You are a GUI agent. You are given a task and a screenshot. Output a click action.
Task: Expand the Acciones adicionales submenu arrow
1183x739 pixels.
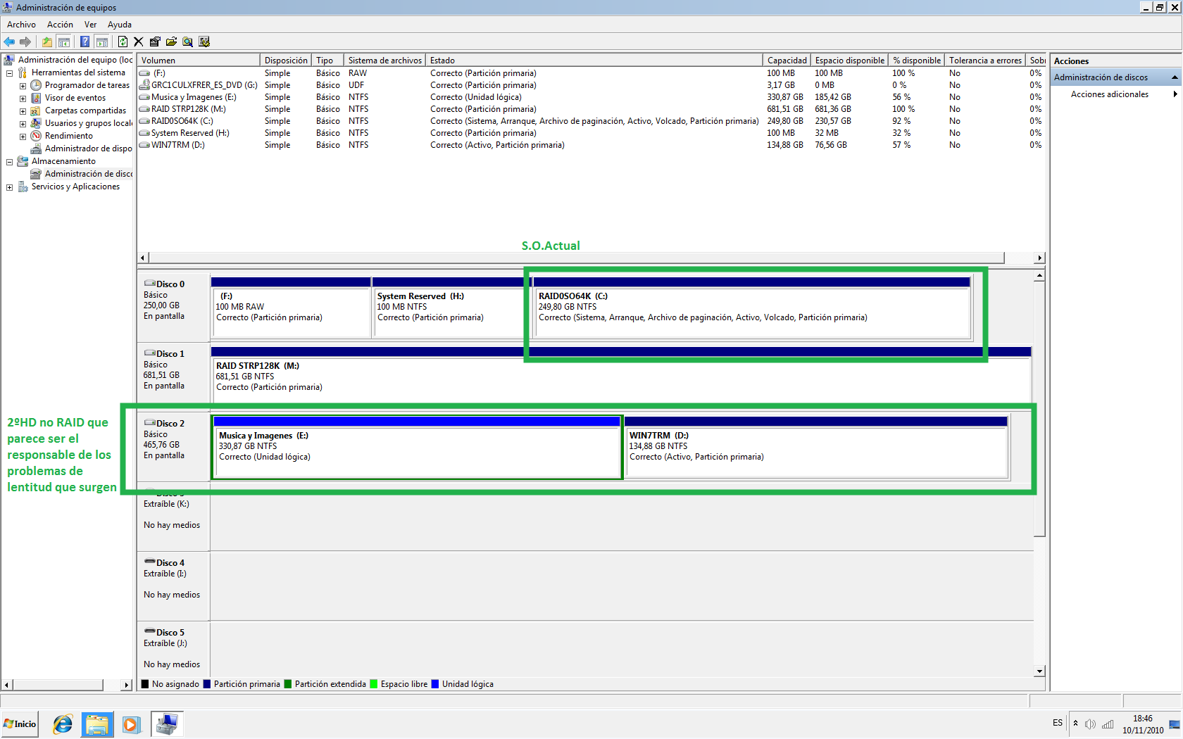(1175, 94)
